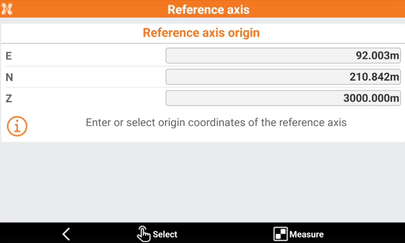Viewport: 405px width, 243px height.
Task: Click the N row label
Action: click(9, 77)
